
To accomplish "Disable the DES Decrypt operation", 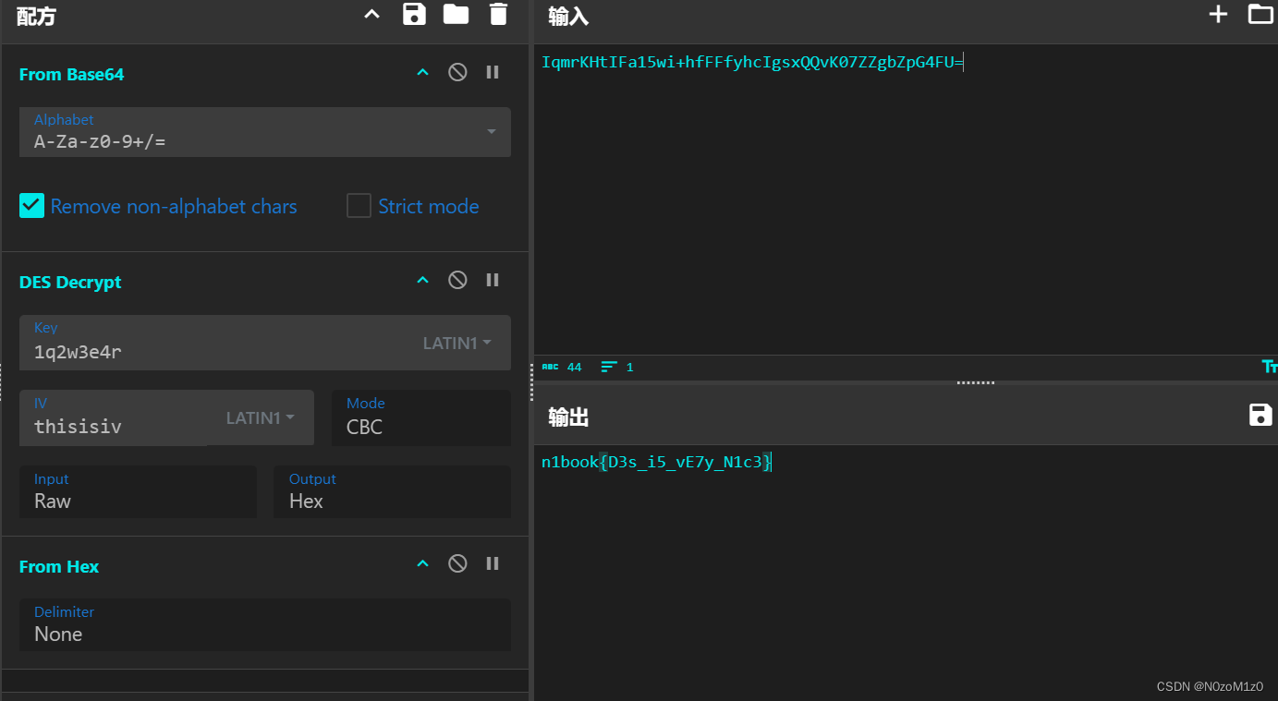I will tap(457, 280).
